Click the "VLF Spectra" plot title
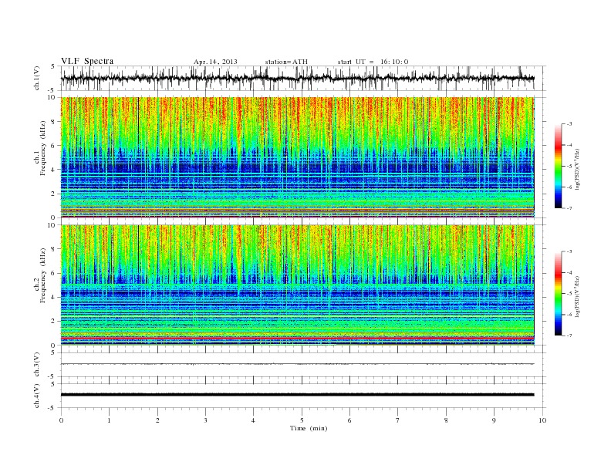 [x=87, y=61]
